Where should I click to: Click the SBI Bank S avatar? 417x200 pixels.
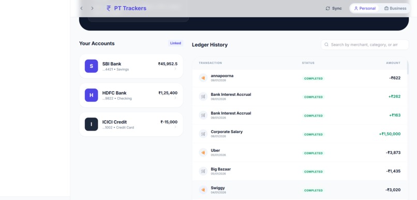coord(92,66)
